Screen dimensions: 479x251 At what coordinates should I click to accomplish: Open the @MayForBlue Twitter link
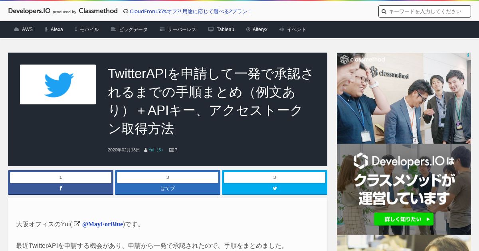103,224
